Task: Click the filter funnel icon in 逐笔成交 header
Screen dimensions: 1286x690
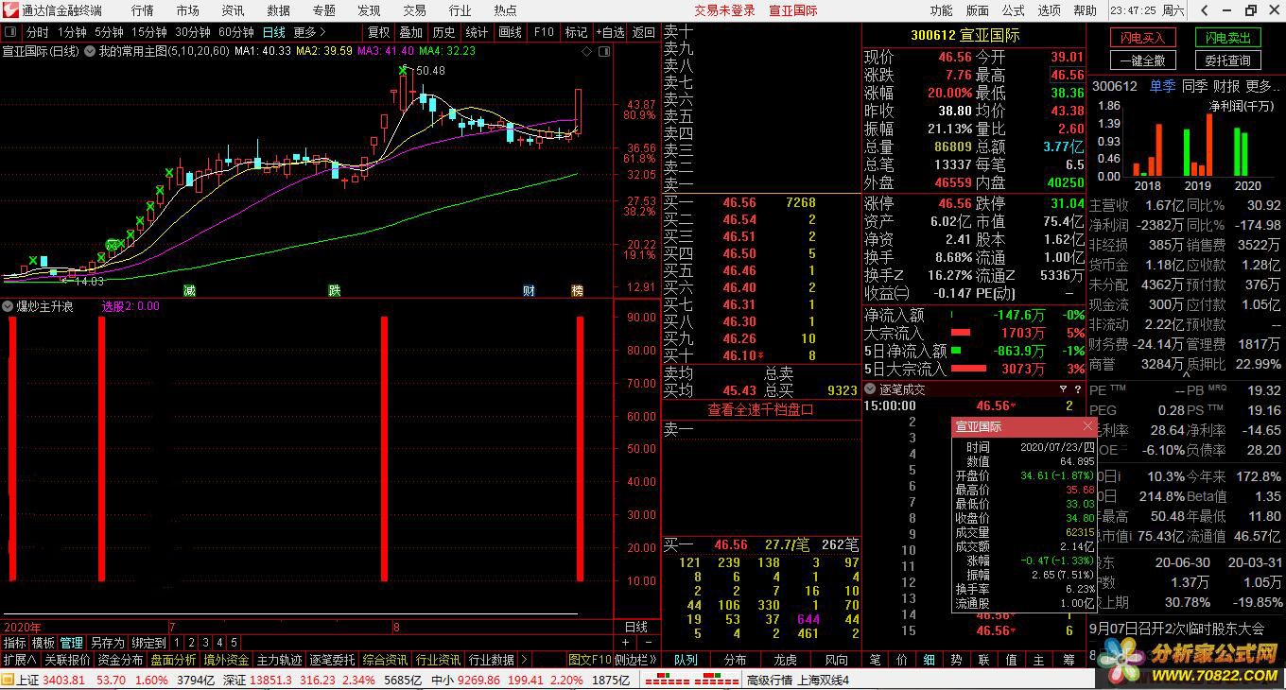Action: pyautogui.click(x=1063, y=388)
